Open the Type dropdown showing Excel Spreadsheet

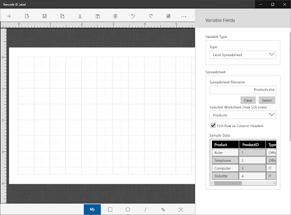tap(243, 55)
